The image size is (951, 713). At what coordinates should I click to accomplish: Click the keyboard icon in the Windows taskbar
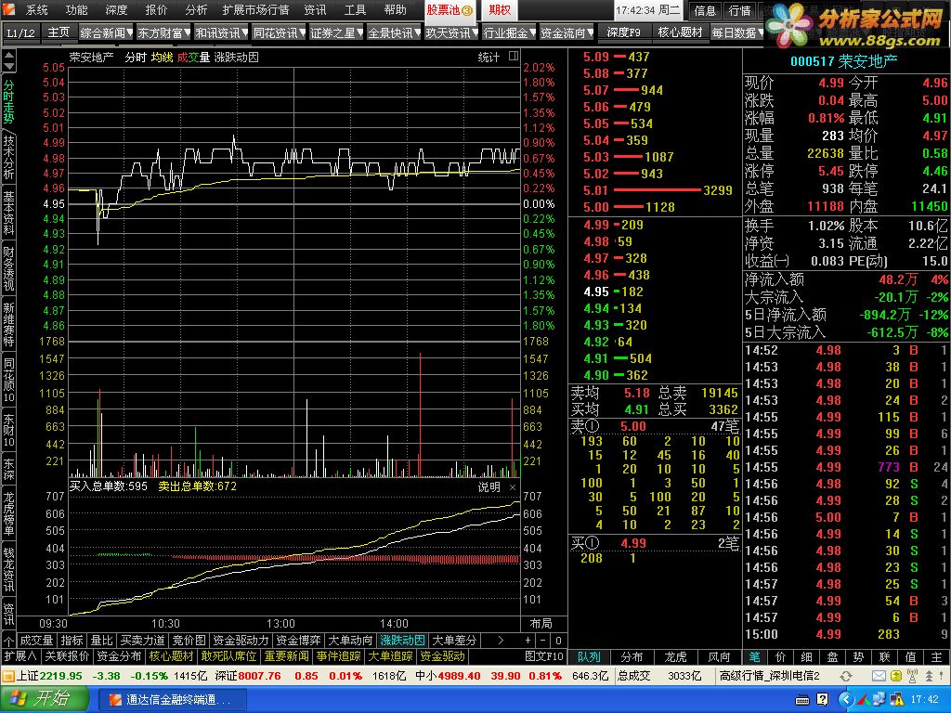pyautogui.click(x=802, y=700)
